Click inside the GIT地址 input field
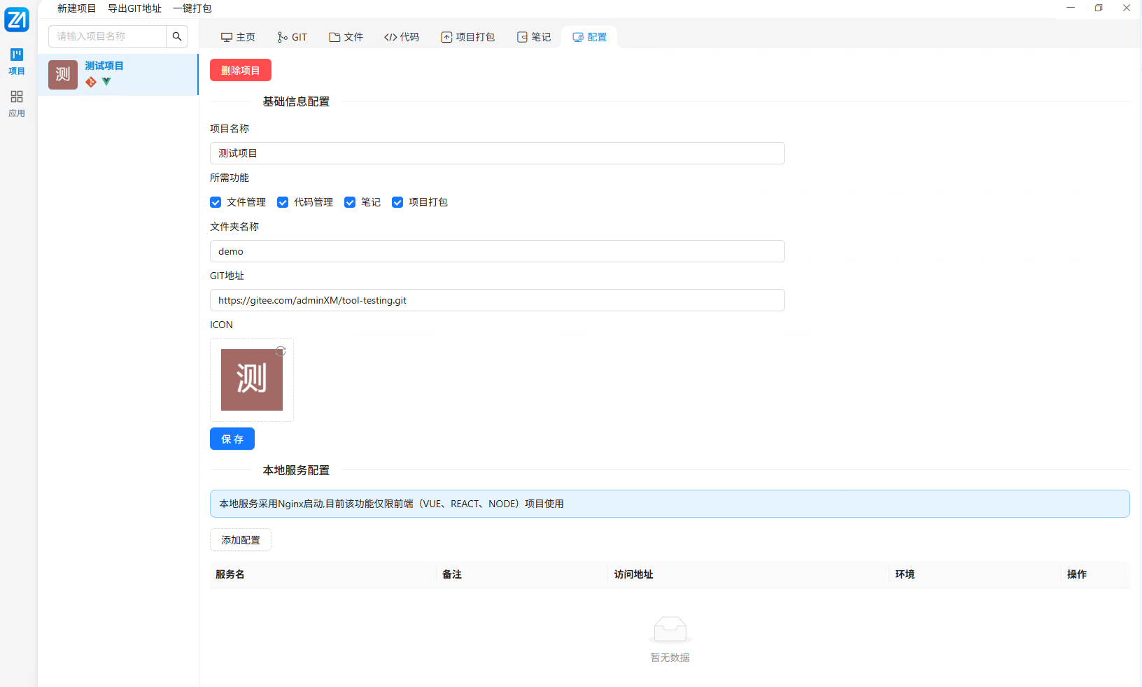This screenshot has width=1142, height=687. click(x=497, y=300)
